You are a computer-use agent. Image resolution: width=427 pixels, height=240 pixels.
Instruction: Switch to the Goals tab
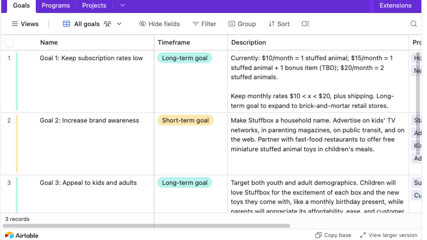coord(21,6)
